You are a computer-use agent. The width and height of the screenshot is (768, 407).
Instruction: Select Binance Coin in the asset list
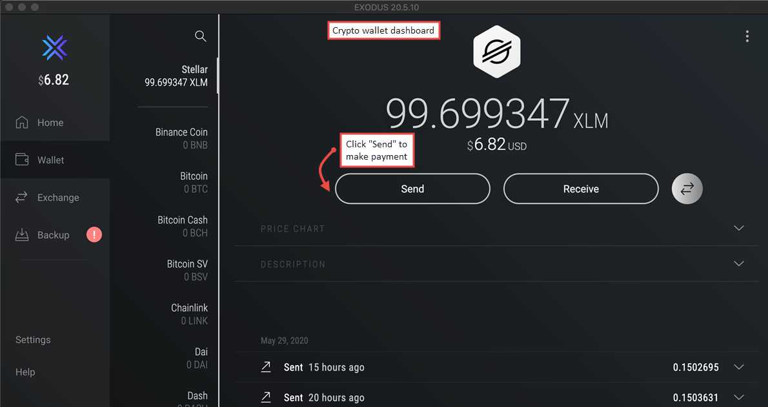coord(181,138)
